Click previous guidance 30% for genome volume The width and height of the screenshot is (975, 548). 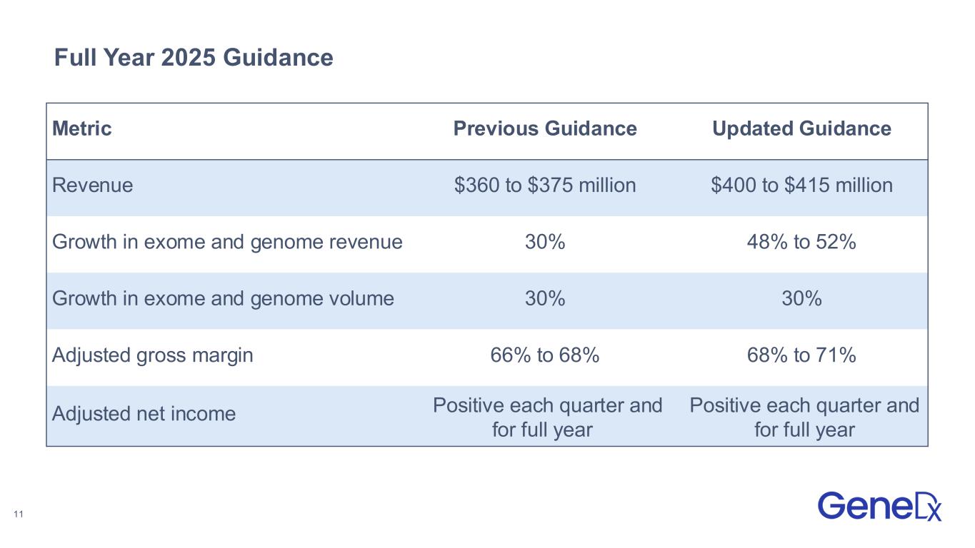point(545,298)
